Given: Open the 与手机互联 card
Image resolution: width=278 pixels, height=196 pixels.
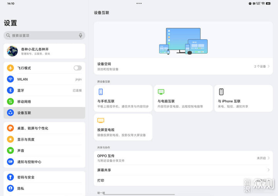Looking at the screenshot, I should tap(123, 98).
